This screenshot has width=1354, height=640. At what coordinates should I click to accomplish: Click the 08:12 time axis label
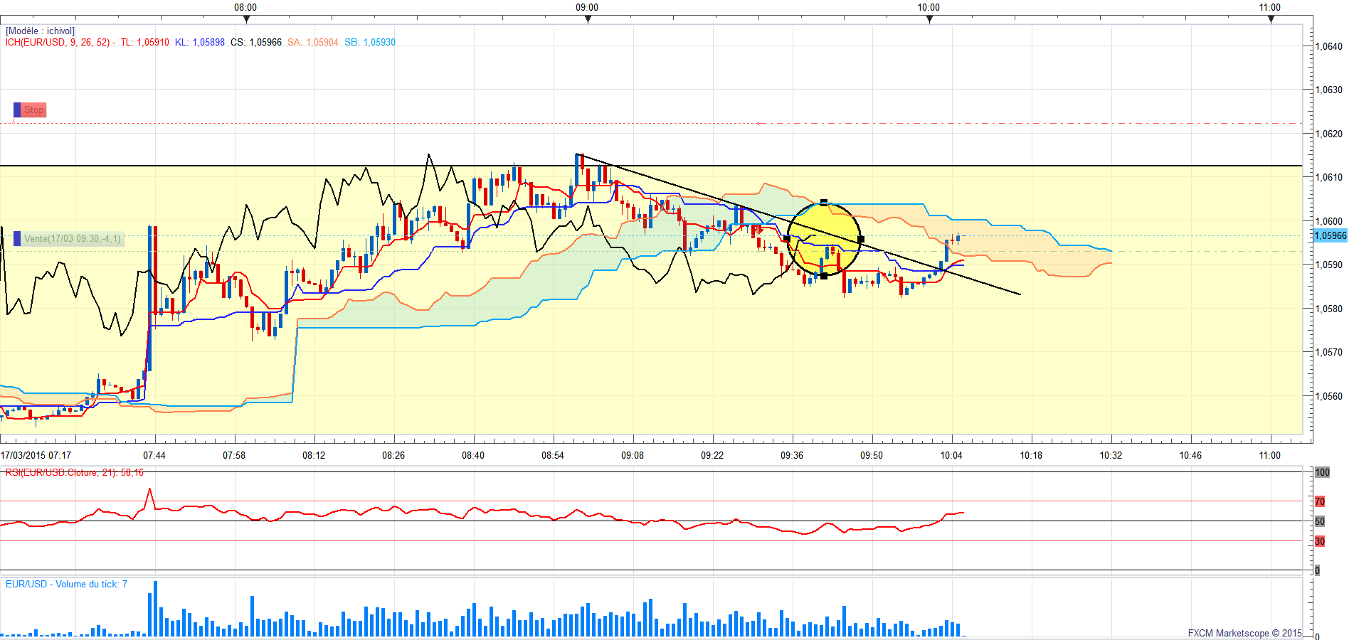(x=314, y=455)
